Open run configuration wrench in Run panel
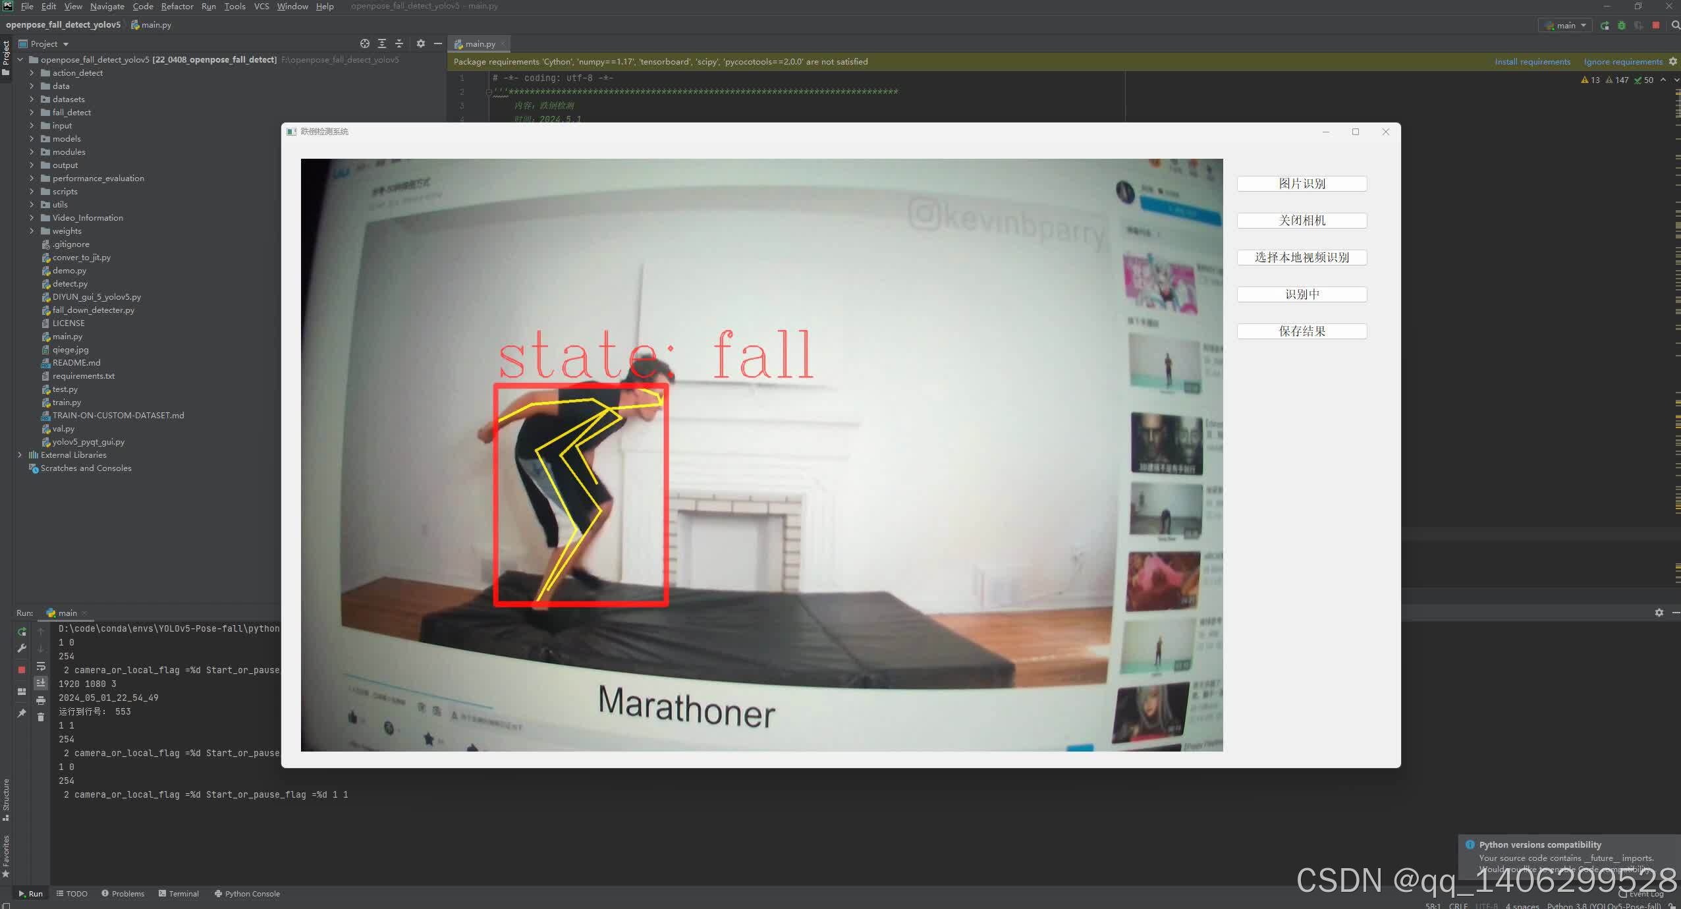Image resolution: width=1681 pixels, height=909 pixels. point(22,648)
